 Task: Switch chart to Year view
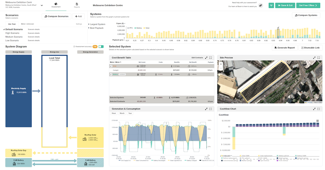click(x=130, y=114)
